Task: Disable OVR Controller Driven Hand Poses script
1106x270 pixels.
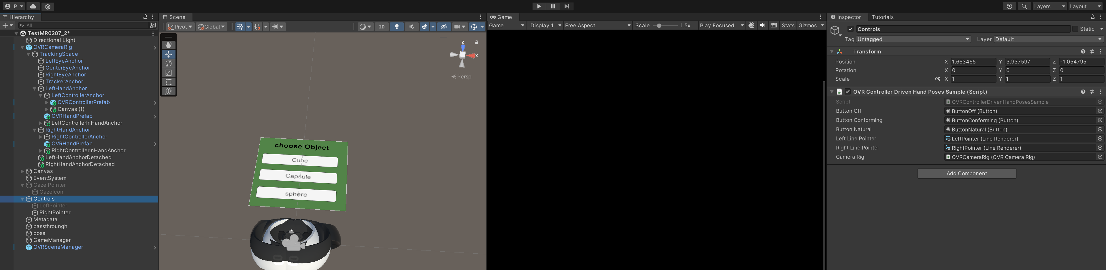Action: (848, 92)
